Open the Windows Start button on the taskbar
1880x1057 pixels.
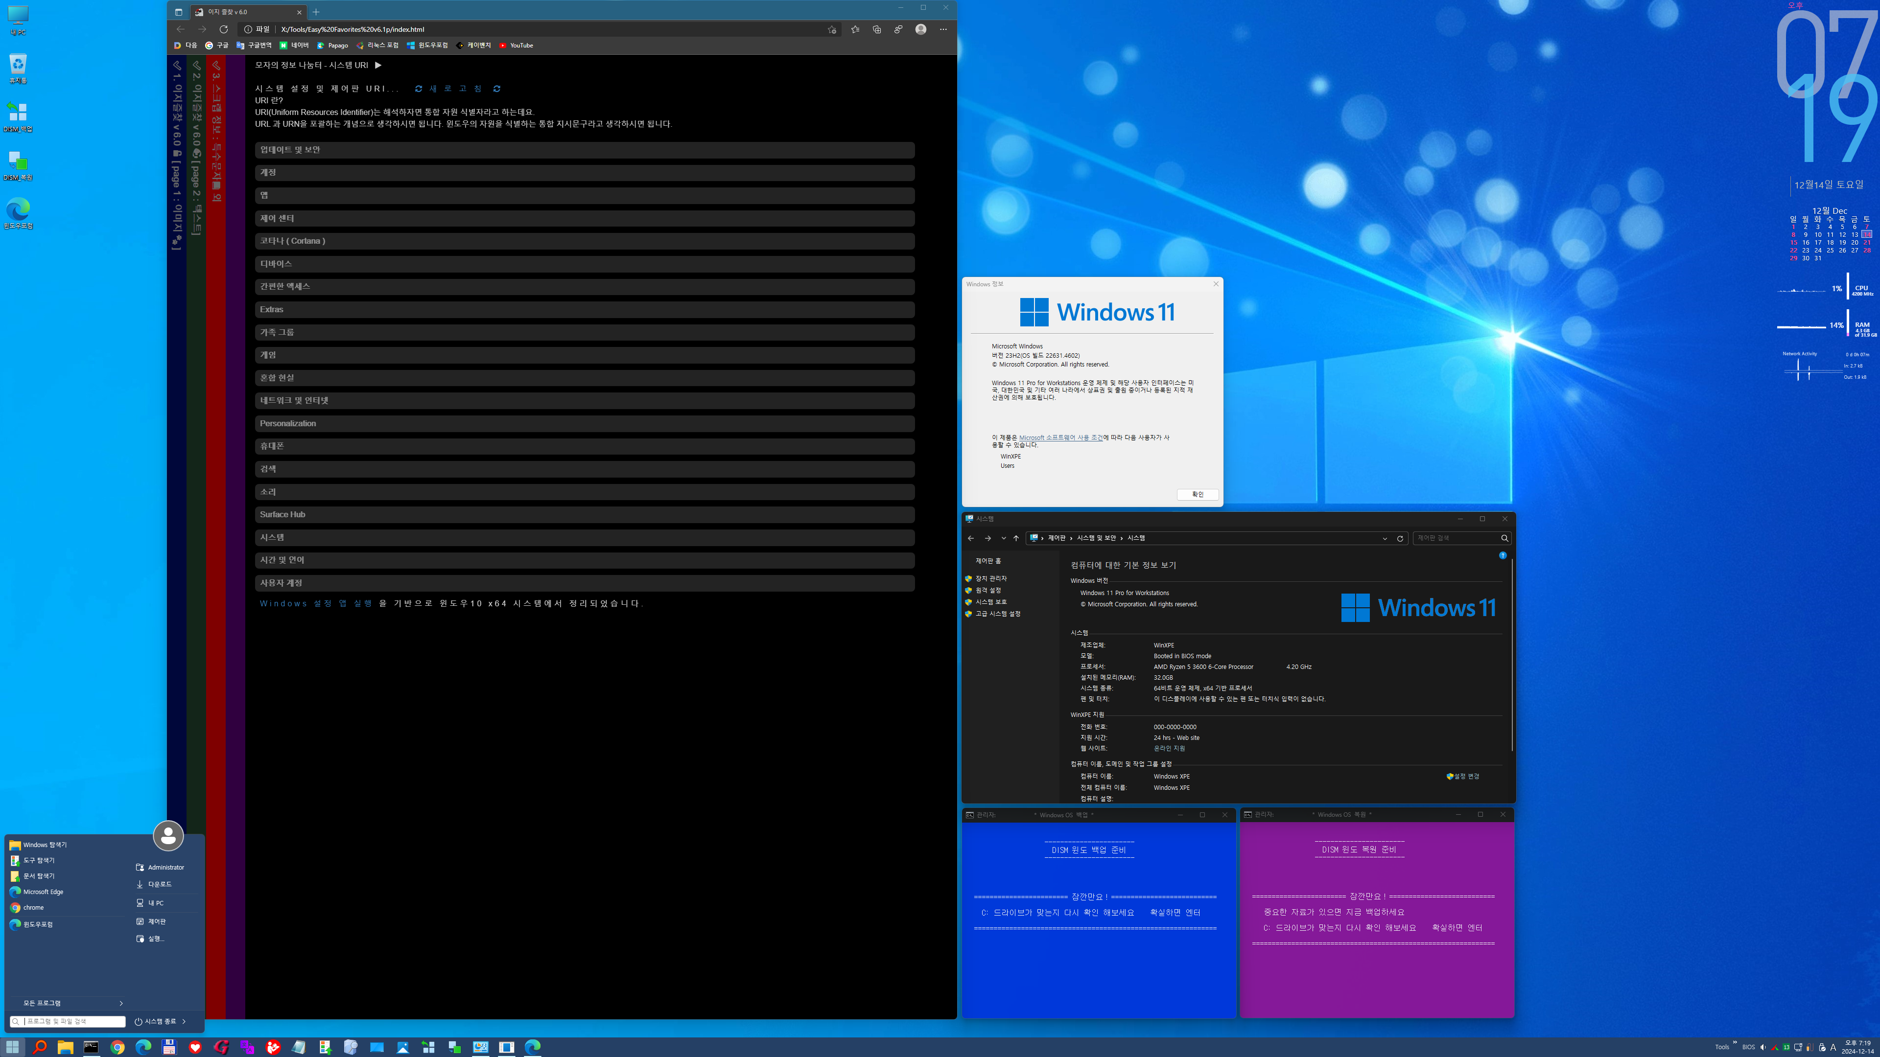pyautogui.click(x=13, y=1047)
